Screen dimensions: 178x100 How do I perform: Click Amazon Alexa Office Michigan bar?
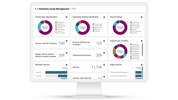point(139,72)
